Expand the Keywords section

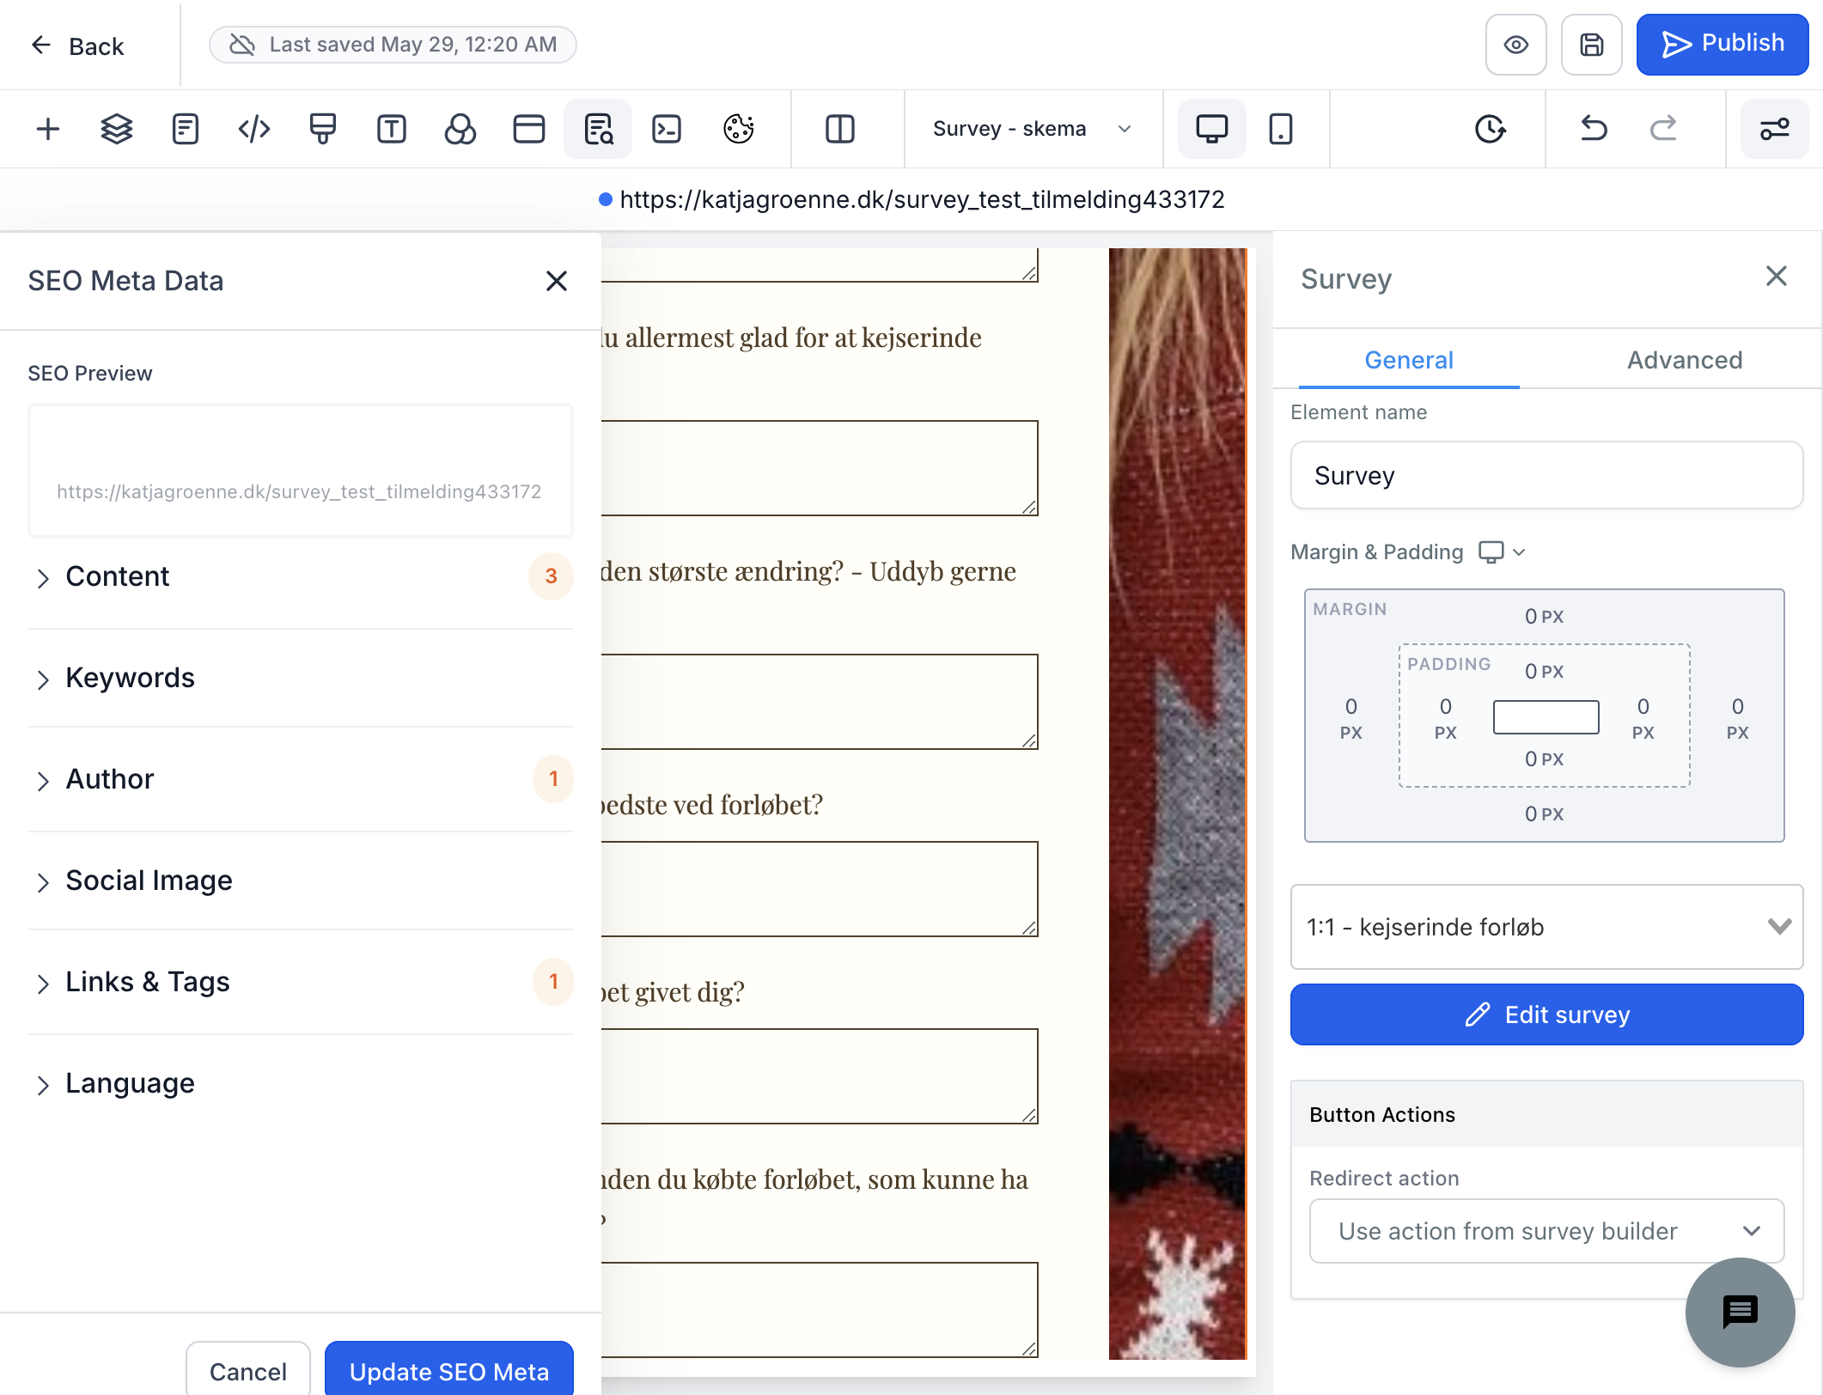click(301, 678)
